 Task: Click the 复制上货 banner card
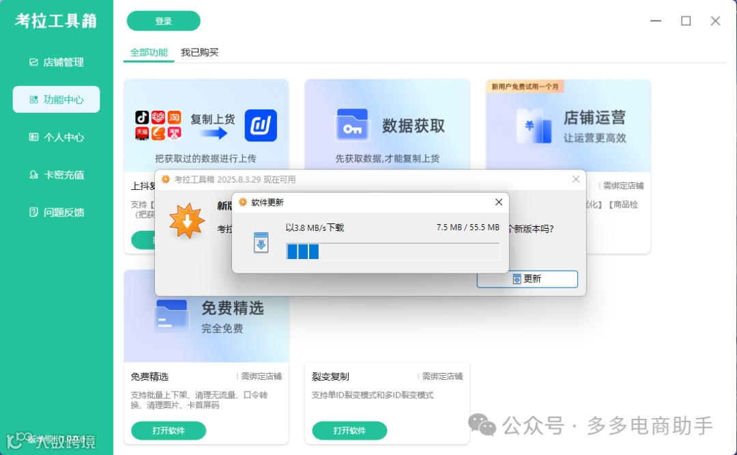[206, 125]
